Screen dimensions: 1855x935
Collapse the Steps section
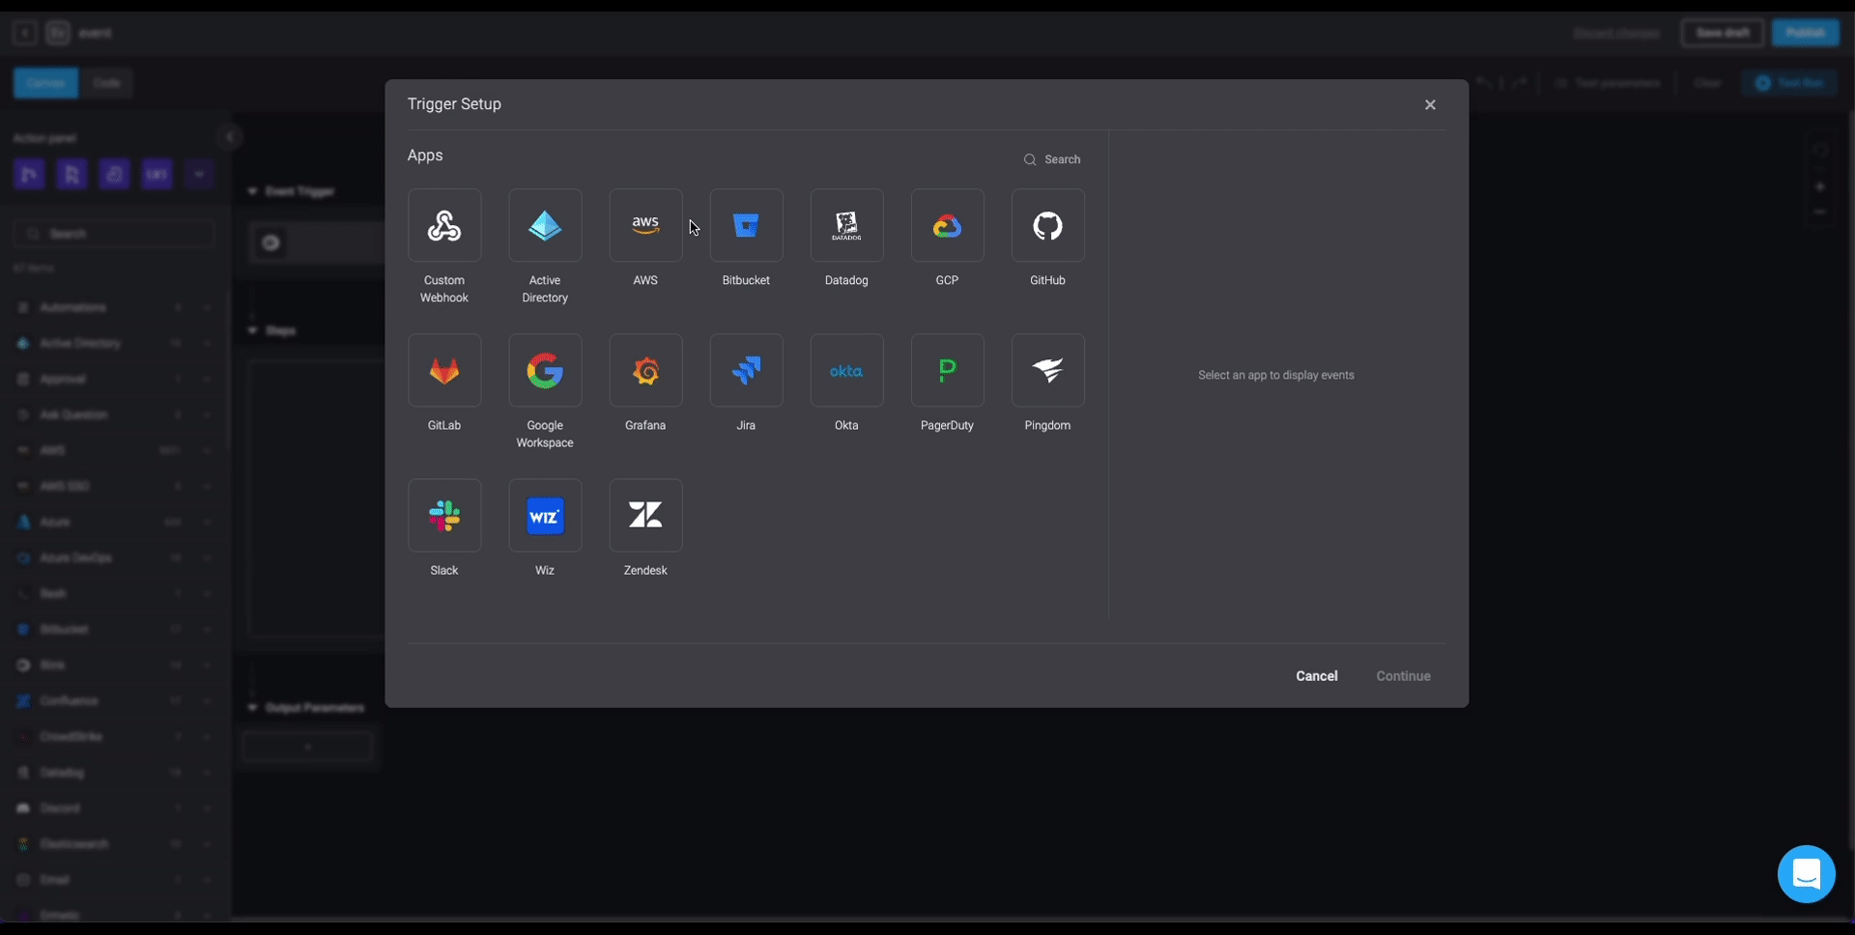click(252, 330)
